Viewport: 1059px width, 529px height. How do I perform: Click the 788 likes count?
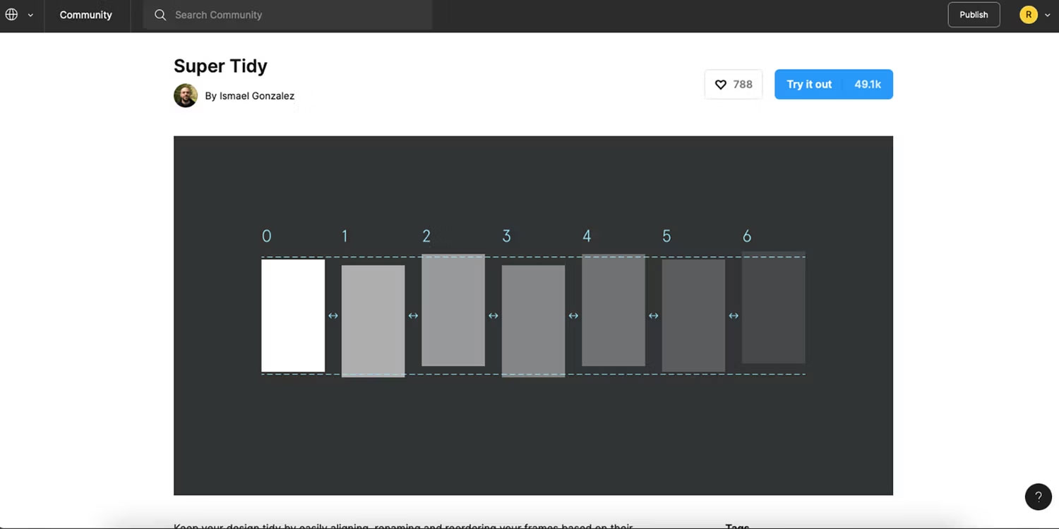point(743,85)
